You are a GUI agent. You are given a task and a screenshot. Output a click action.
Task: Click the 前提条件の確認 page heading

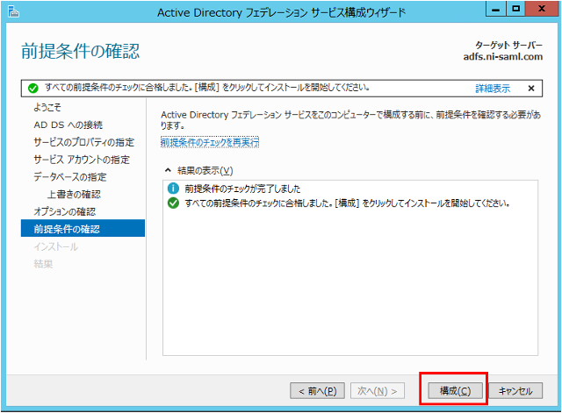point(80,51)
